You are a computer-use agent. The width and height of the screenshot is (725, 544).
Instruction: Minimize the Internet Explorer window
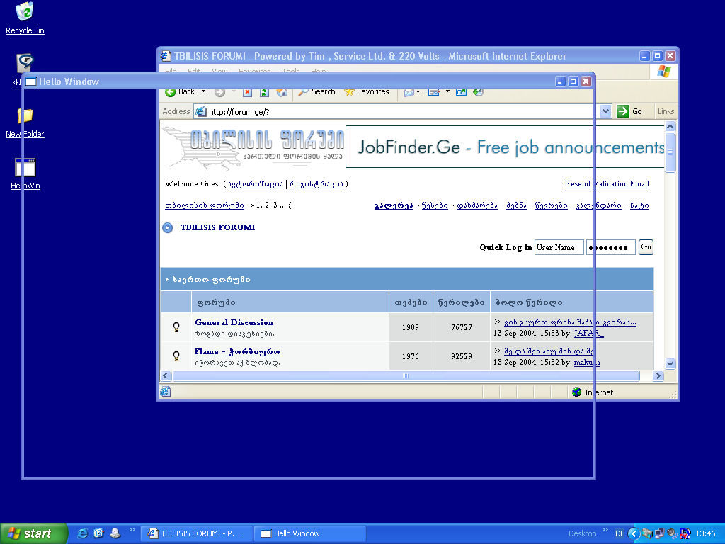tap(645, 56)
